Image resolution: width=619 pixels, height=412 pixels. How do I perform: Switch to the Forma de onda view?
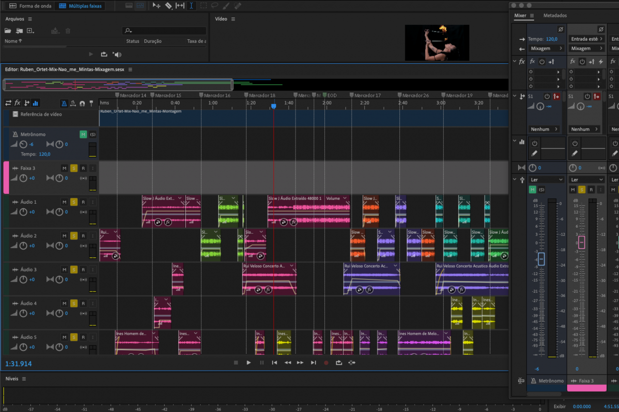pos(30,6)
